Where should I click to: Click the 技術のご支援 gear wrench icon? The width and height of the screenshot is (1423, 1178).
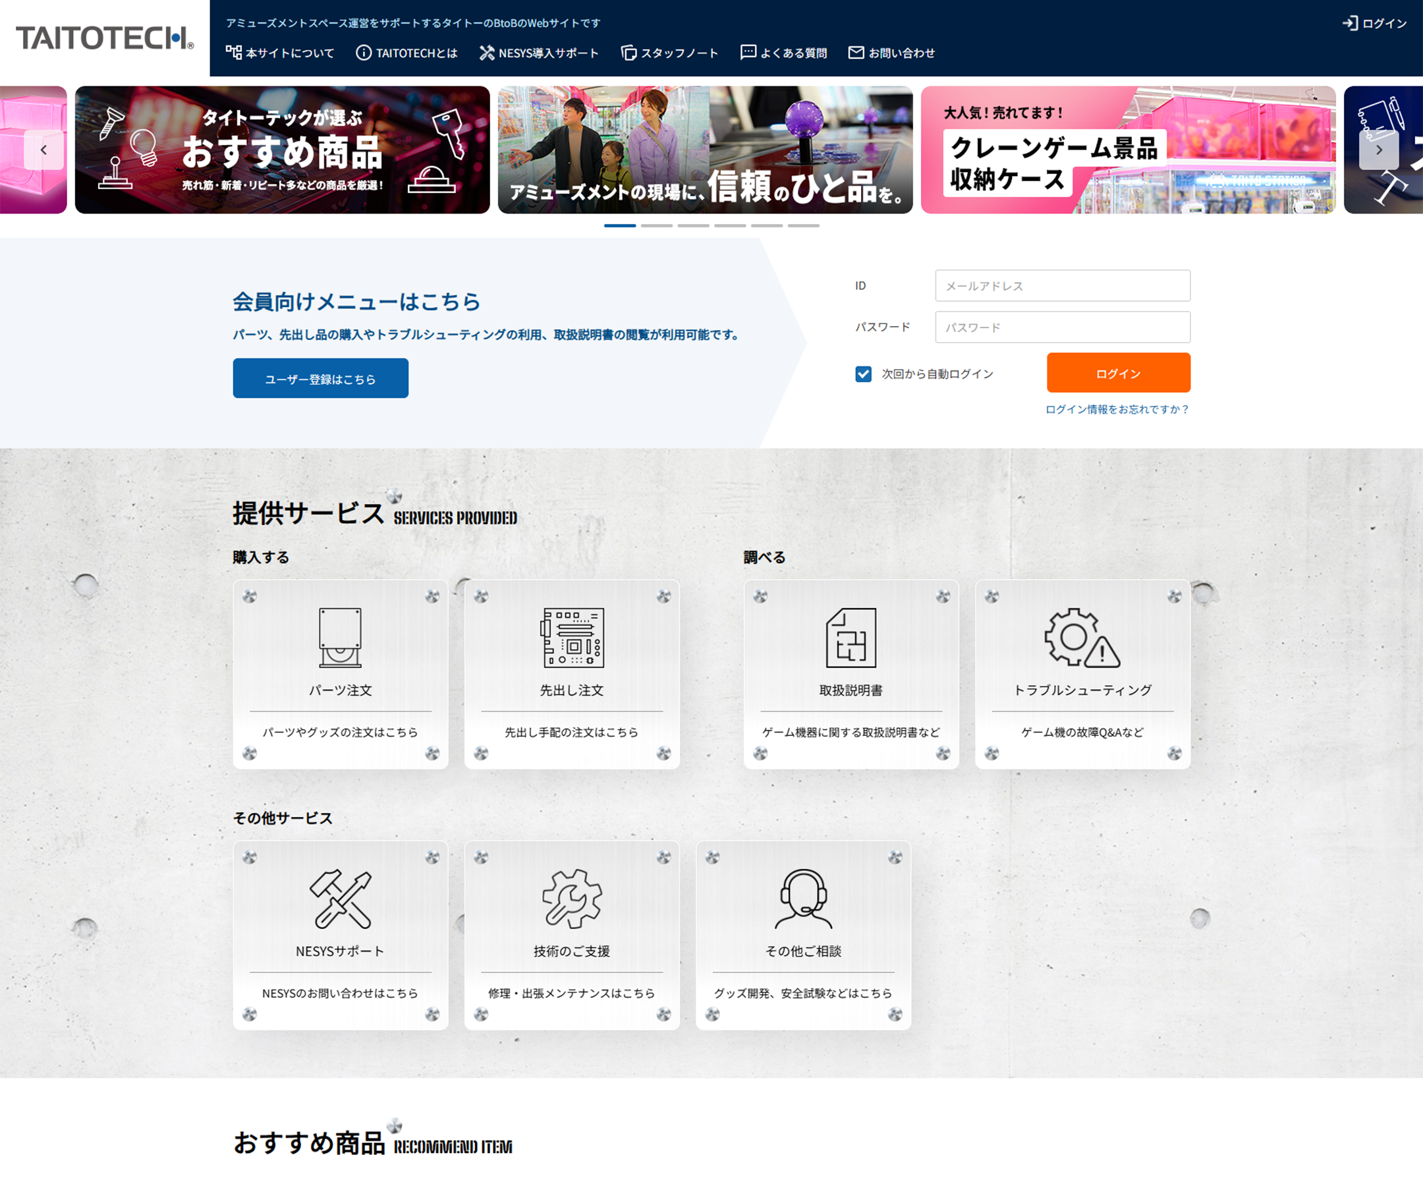[572, 898]
